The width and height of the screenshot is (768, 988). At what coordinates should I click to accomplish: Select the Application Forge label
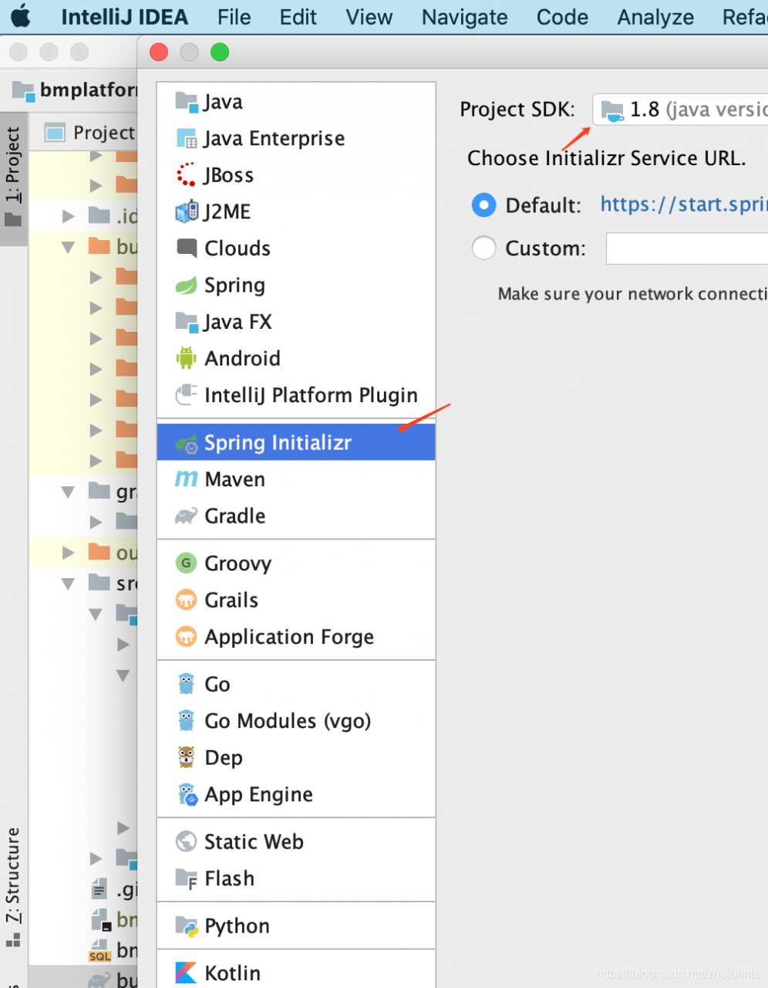(x=289, y=637)
